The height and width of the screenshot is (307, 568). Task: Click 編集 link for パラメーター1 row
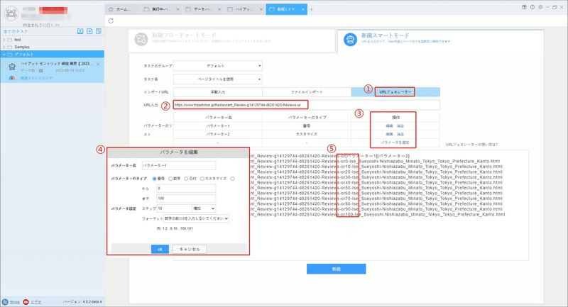(x=389, y=126)
